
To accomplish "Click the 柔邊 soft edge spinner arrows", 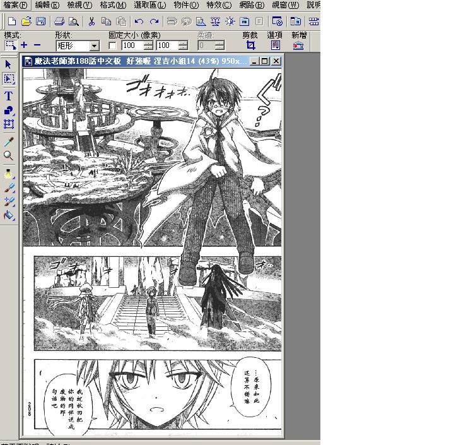I will 220,46.
